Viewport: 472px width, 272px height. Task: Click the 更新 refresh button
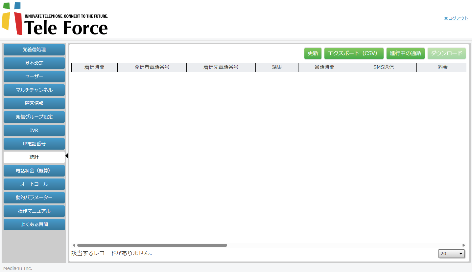(x=313, y=53)
